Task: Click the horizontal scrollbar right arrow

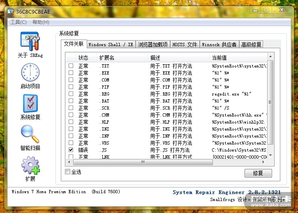Action: (263, 162)
